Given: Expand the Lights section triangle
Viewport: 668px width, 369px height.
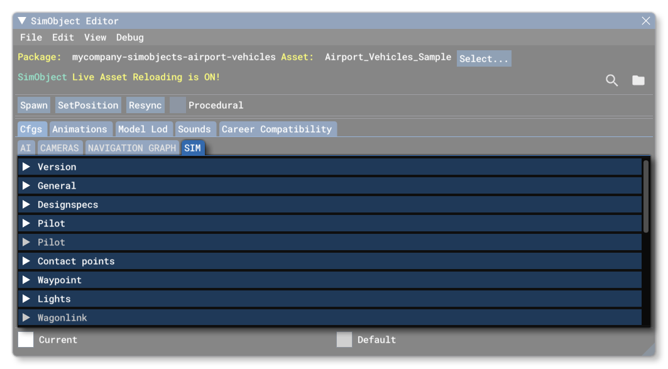Looking at the screenshot, I should point(26,299).
